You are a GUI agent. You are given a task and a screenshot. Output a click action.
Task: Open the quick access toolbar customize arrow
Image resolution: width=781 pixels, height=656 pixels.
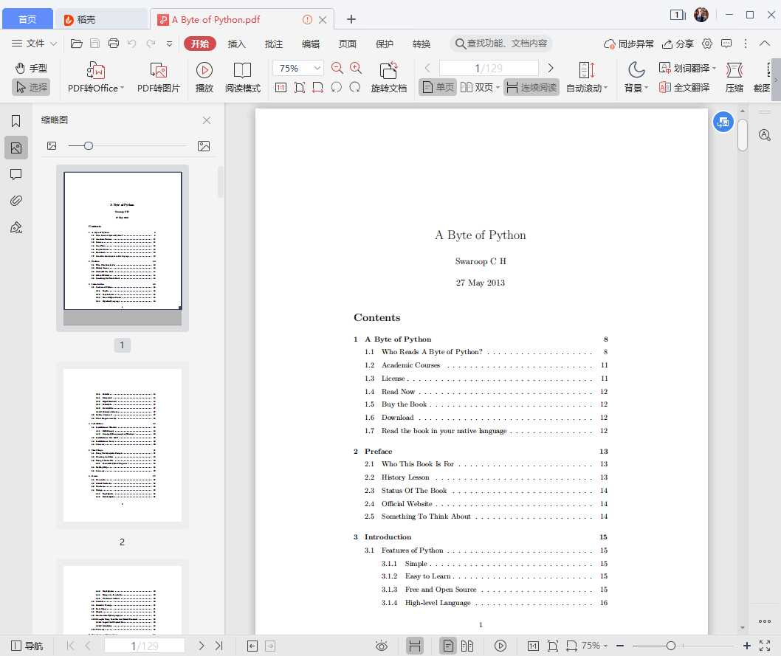point(169,44)
